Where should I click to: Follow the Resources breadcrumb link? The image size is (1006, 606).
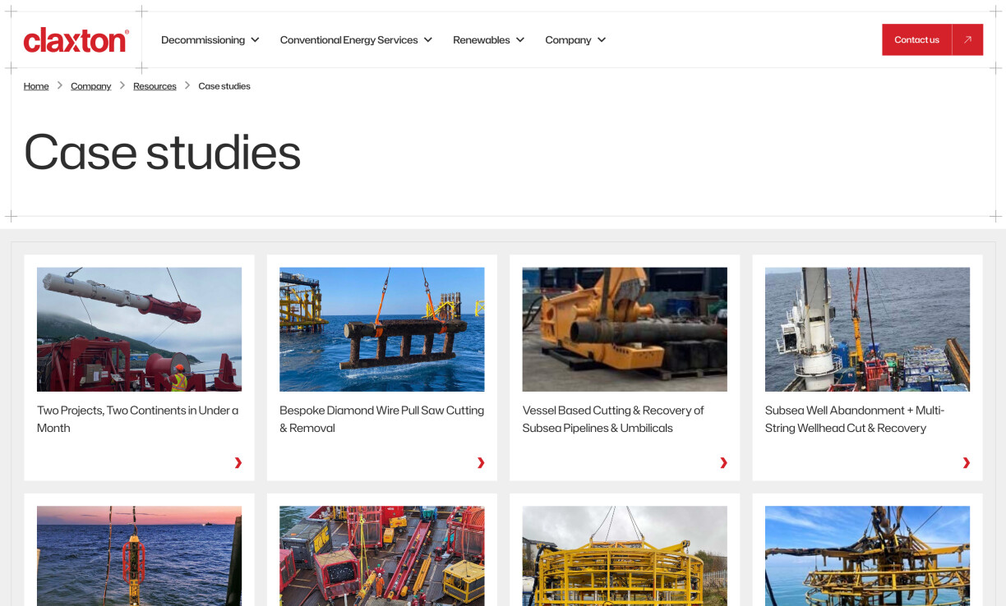coord(155,85)
